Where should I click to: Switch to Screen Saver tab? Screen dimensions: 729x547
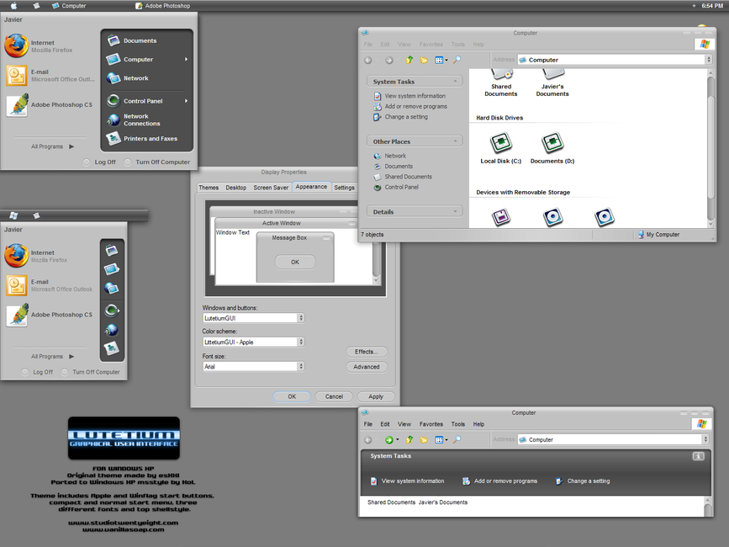coord(271,188)
